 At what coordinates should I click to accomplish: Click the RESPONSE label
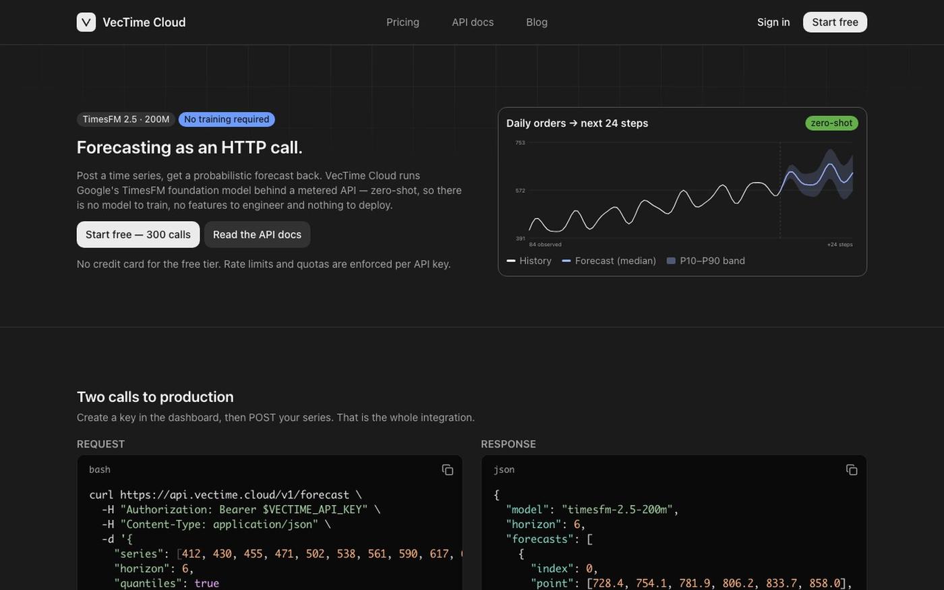tap(508, 444)
